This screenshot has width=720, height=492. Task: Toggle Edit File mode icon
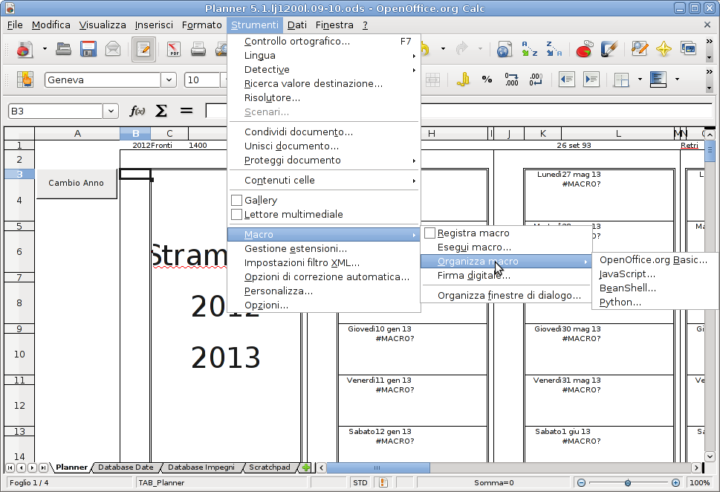143,49
